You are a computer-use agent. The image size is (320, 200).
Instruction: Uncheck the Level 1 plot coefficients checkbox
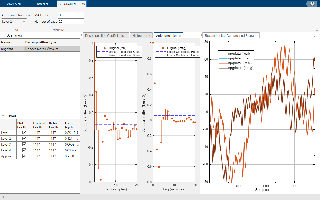pos(24,133)
